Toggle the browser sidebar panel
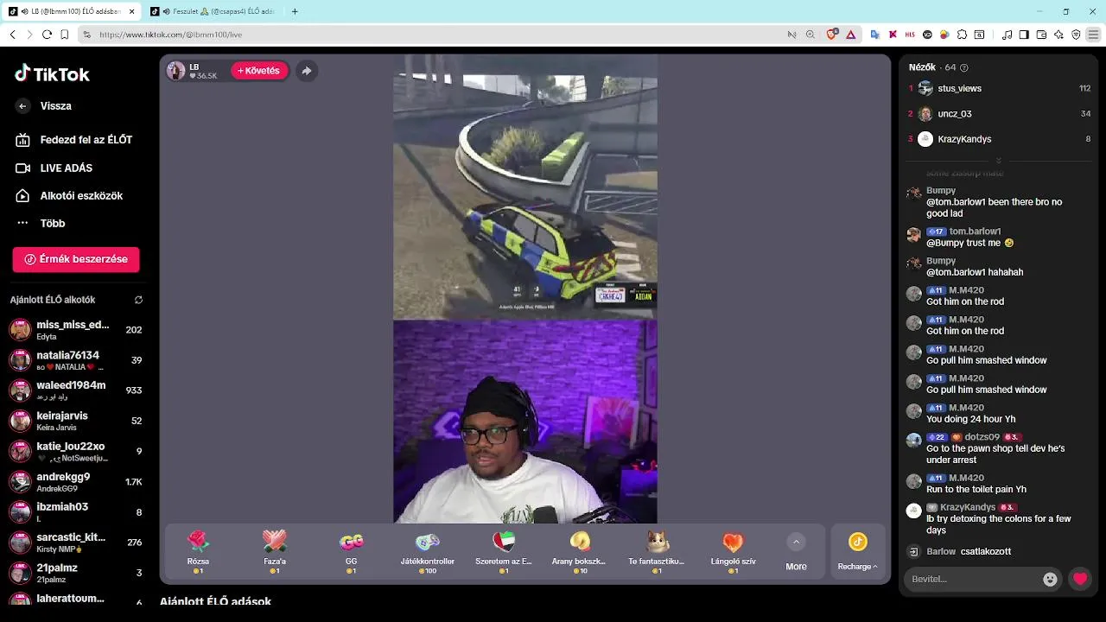 (1024, 35)
